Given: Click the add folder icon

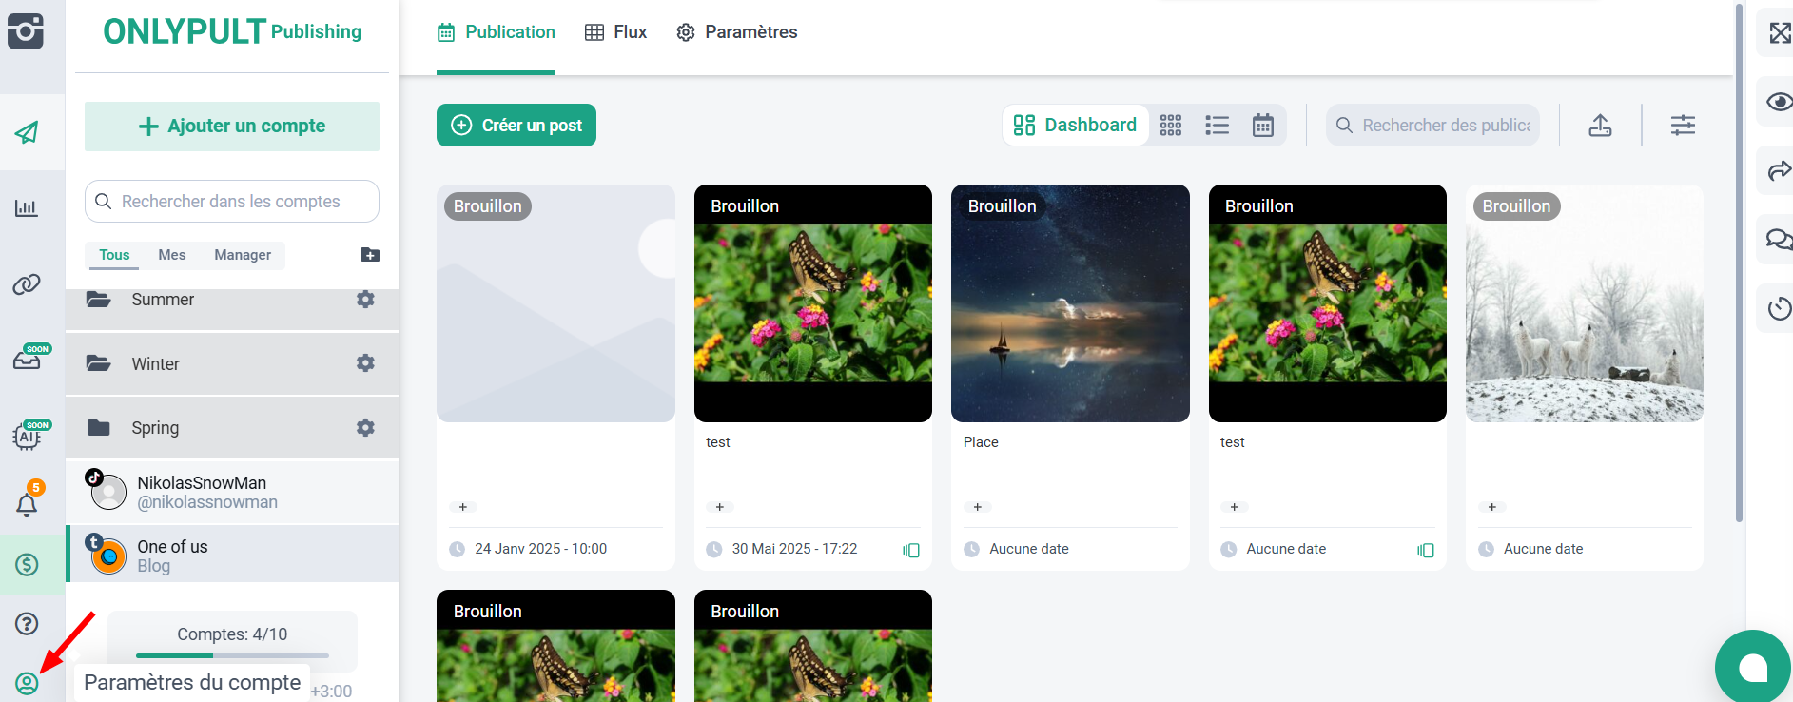Looking at the screenshot, I should click(x=370, y=255).
